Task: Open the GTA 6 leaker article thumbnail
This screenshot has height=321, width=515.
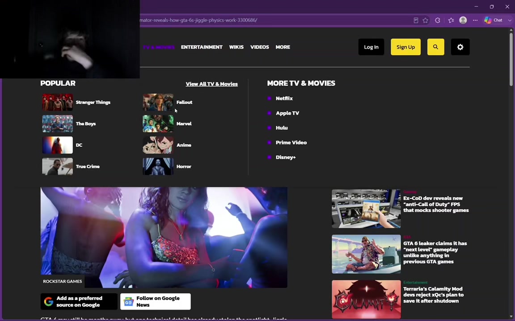Action: point(366,254)
